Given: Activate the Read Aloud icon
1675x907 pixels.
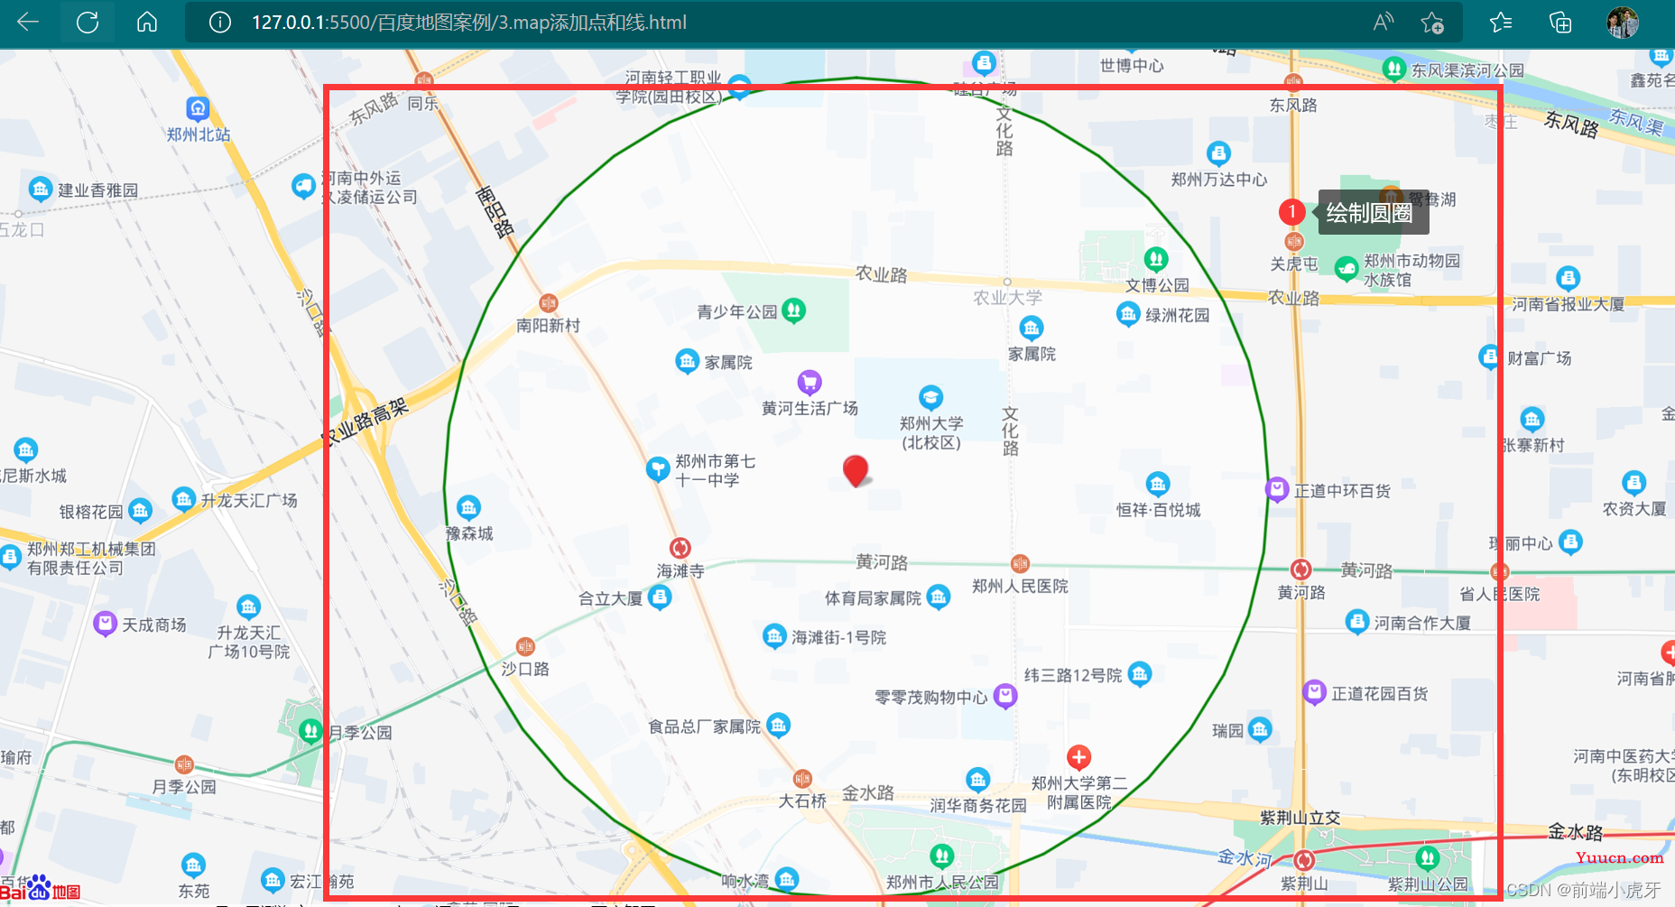Looking at the screenshot, I should pos(1383,23).
